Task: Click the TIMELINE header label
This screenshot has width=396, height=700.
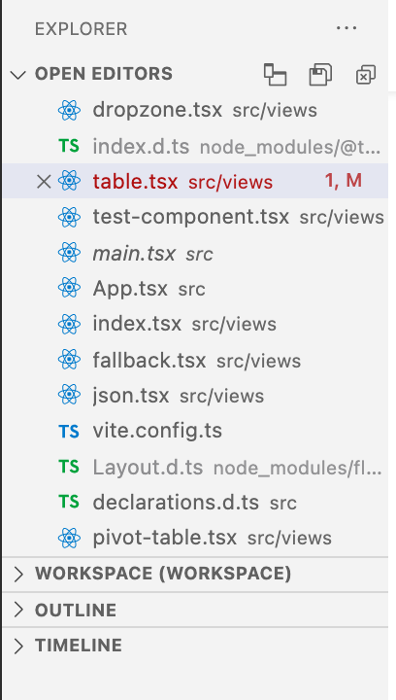Action: [79, 646]
